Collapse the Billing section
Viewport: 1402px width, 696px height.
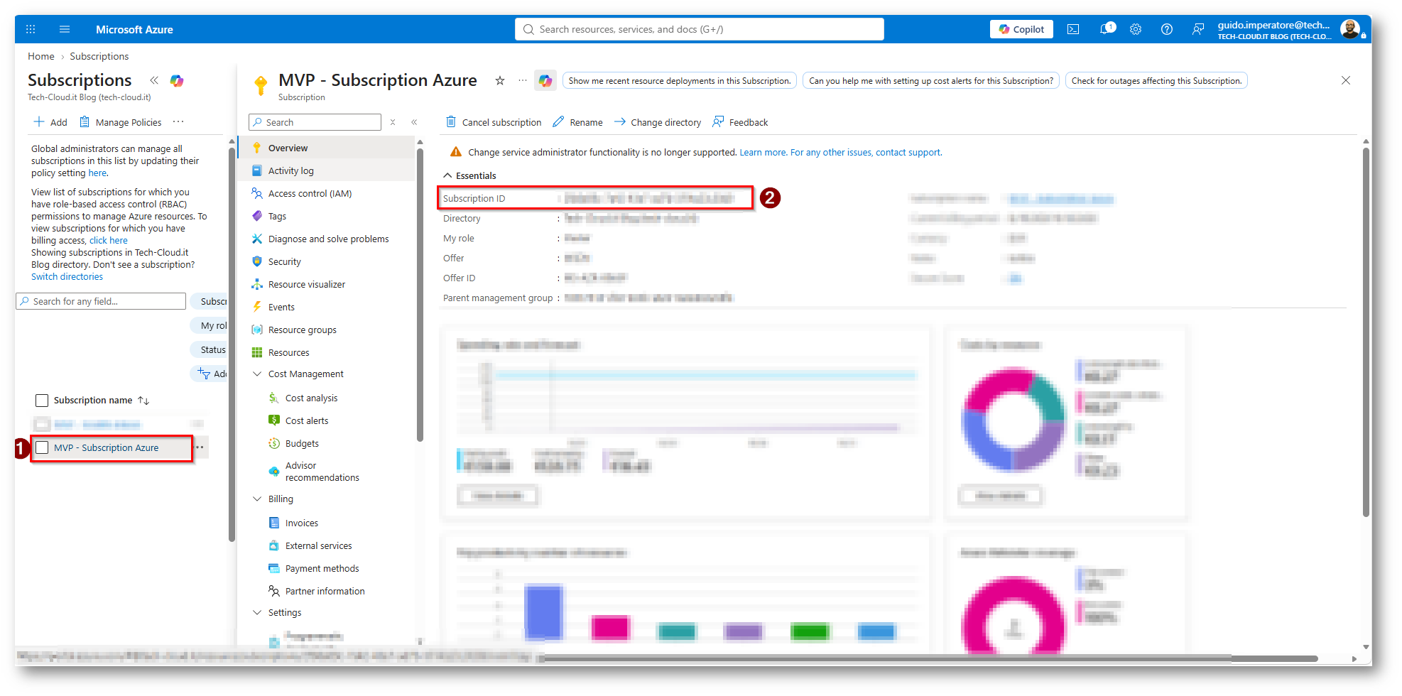(x=257, y=499)
